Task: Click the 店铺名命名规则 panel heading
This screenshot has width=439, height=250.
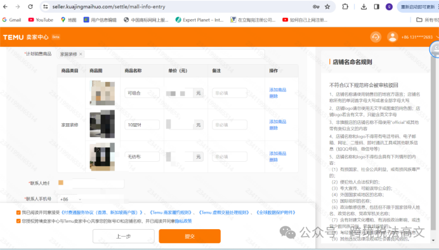Action: point(352,62)
